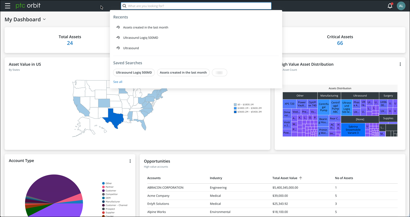The height and width of the screenshot is (217, 410).
Task: Open Account Type chart options menu
Action: coord(130,161)
